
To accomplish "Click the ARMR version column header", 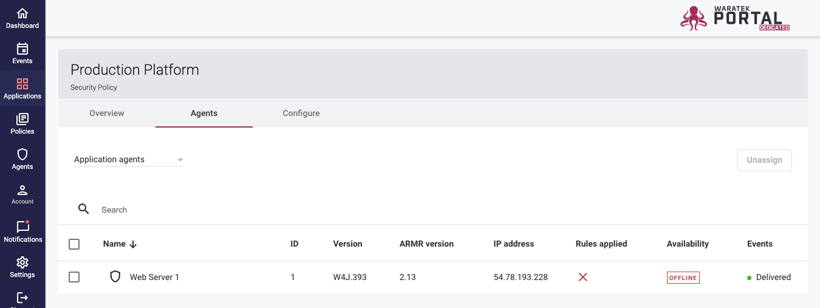I will 426,244.
